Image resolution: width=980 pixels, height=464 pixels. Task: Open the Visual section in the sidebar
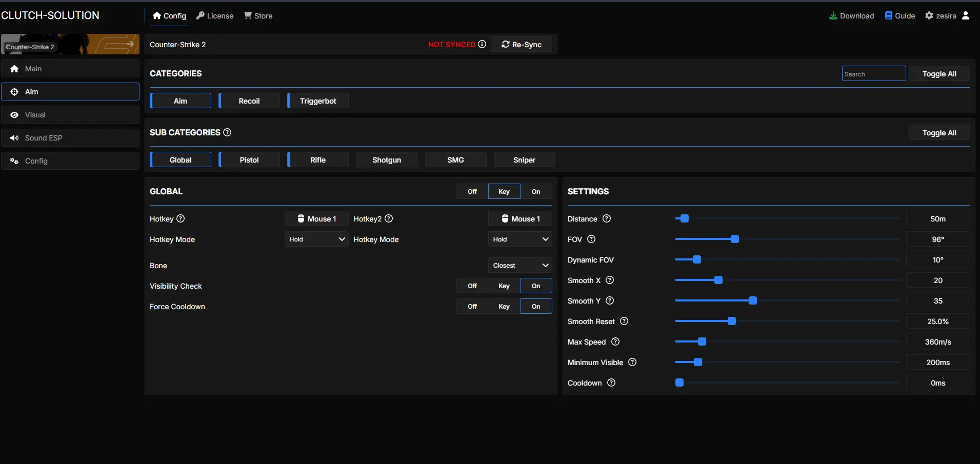(x=70, y=115)
